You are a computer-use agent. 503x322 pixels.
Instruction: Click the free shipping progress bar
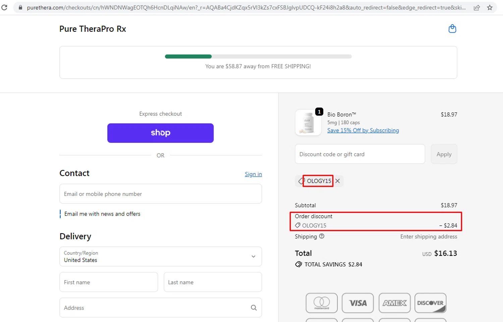(x=258, y=57)
